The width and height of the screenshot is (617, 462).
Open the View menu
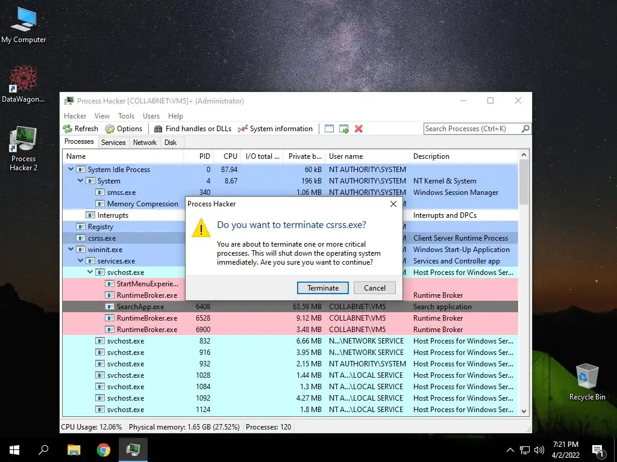point(102,116)
